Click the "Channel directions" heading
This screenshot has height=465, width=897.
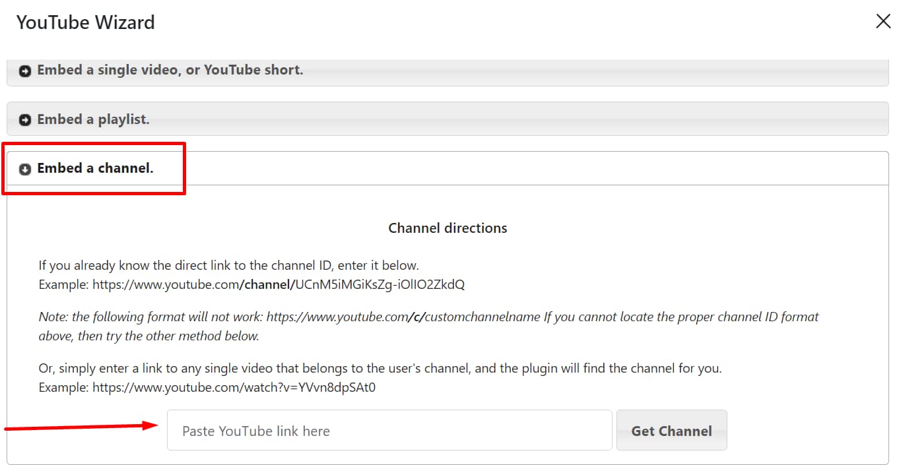(448, 228)
